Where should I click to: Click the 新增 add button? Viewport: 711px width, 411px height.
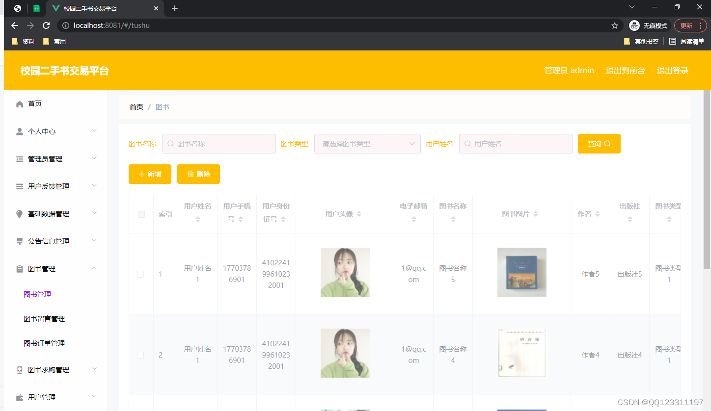pos(150,174)
